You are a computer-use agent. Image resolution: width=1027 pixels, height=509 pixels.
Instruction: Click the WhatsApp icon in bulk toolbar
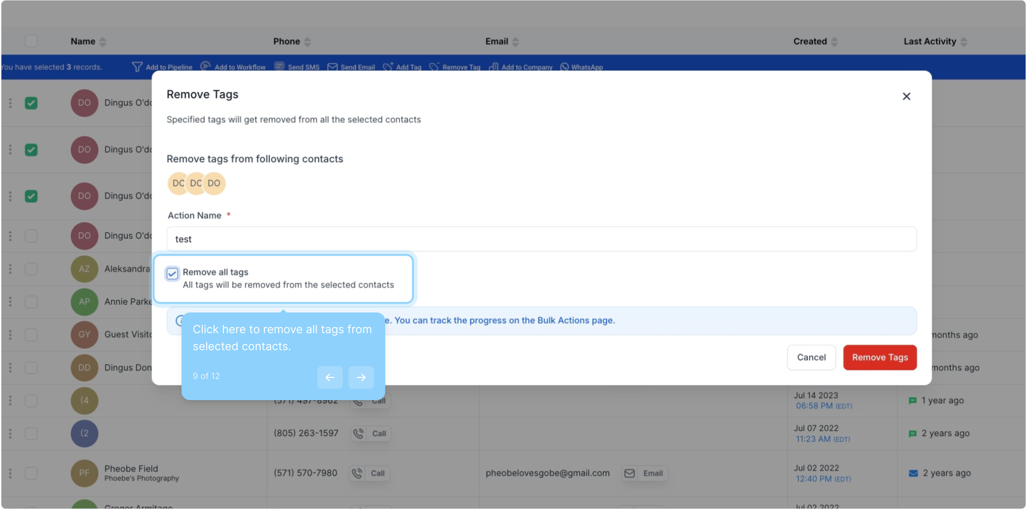564,67
